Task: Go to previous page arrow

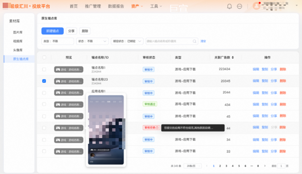Action: pos(207,166)
